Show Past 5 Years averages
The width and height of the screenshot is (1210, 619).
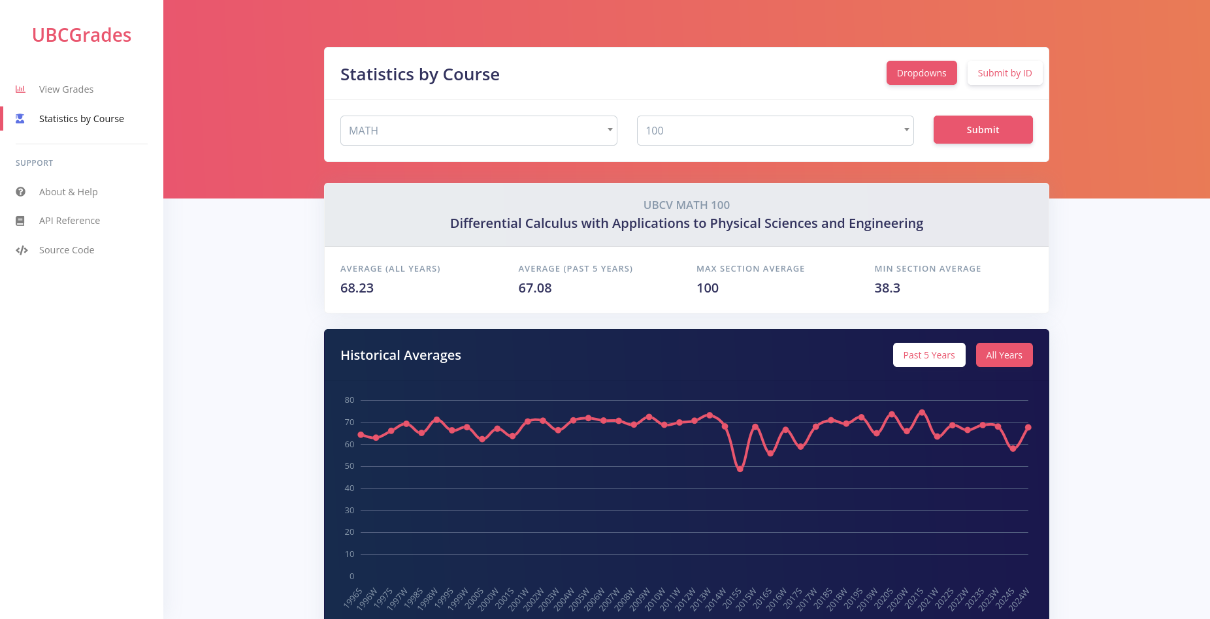click(928, 355)
